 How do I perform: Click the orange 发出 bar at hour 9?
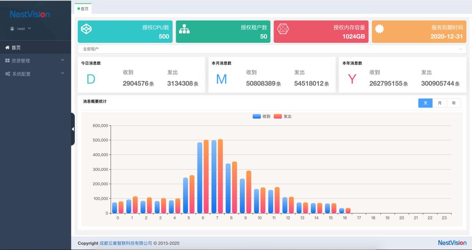(x=249, y=192)
